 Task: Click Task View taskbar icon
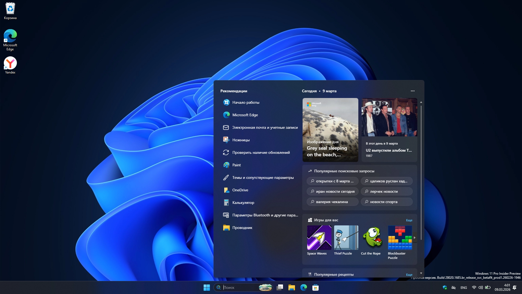point(280,287)
